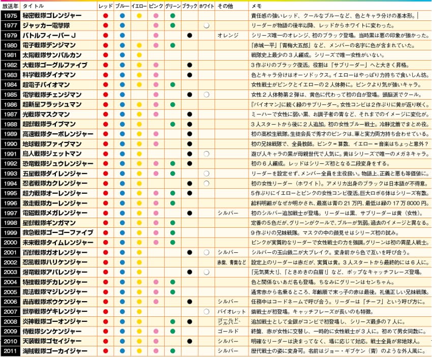Select the year cell 2000
Screen dimensions: 432x357
[11, 243]
